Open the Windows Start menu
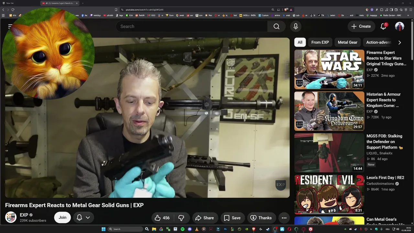 click(x=103, y=229)
